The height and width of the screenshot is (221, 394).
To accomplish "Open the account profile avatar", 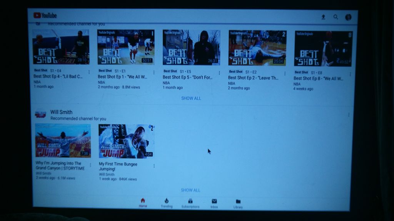I will (348, 17).
